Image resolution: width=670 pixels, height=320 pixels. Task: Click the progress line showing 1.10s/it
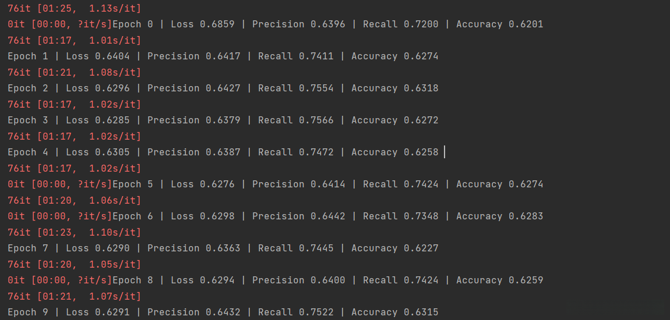[x=74, y=233]
